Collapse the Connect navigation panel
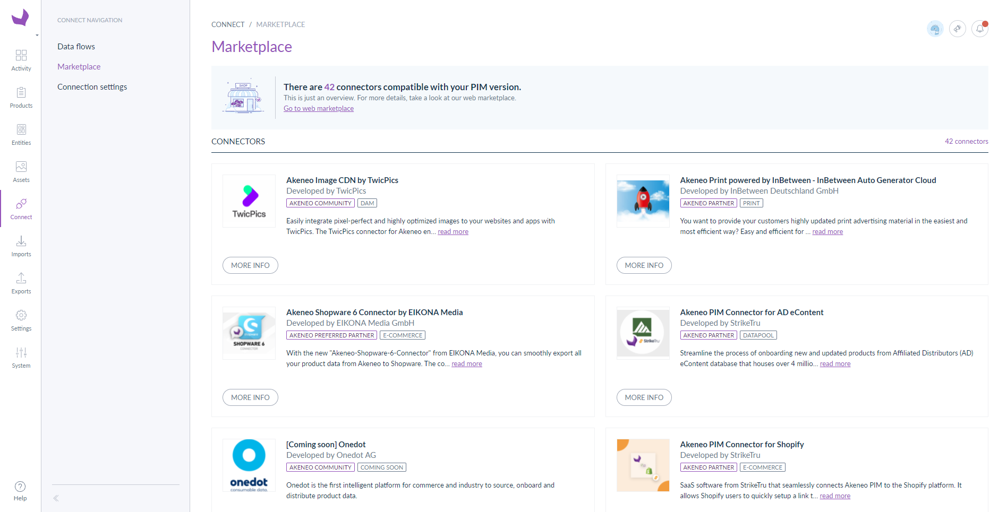The image size is (1007, 512). tap(56, 498)
